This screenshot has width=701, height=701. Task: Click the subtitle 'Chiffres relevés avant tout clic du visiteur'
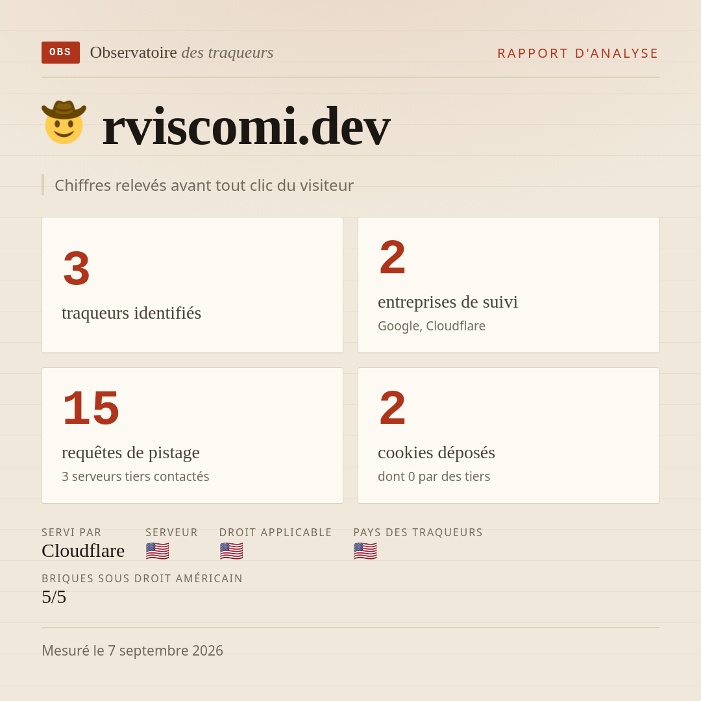(204, 185)
